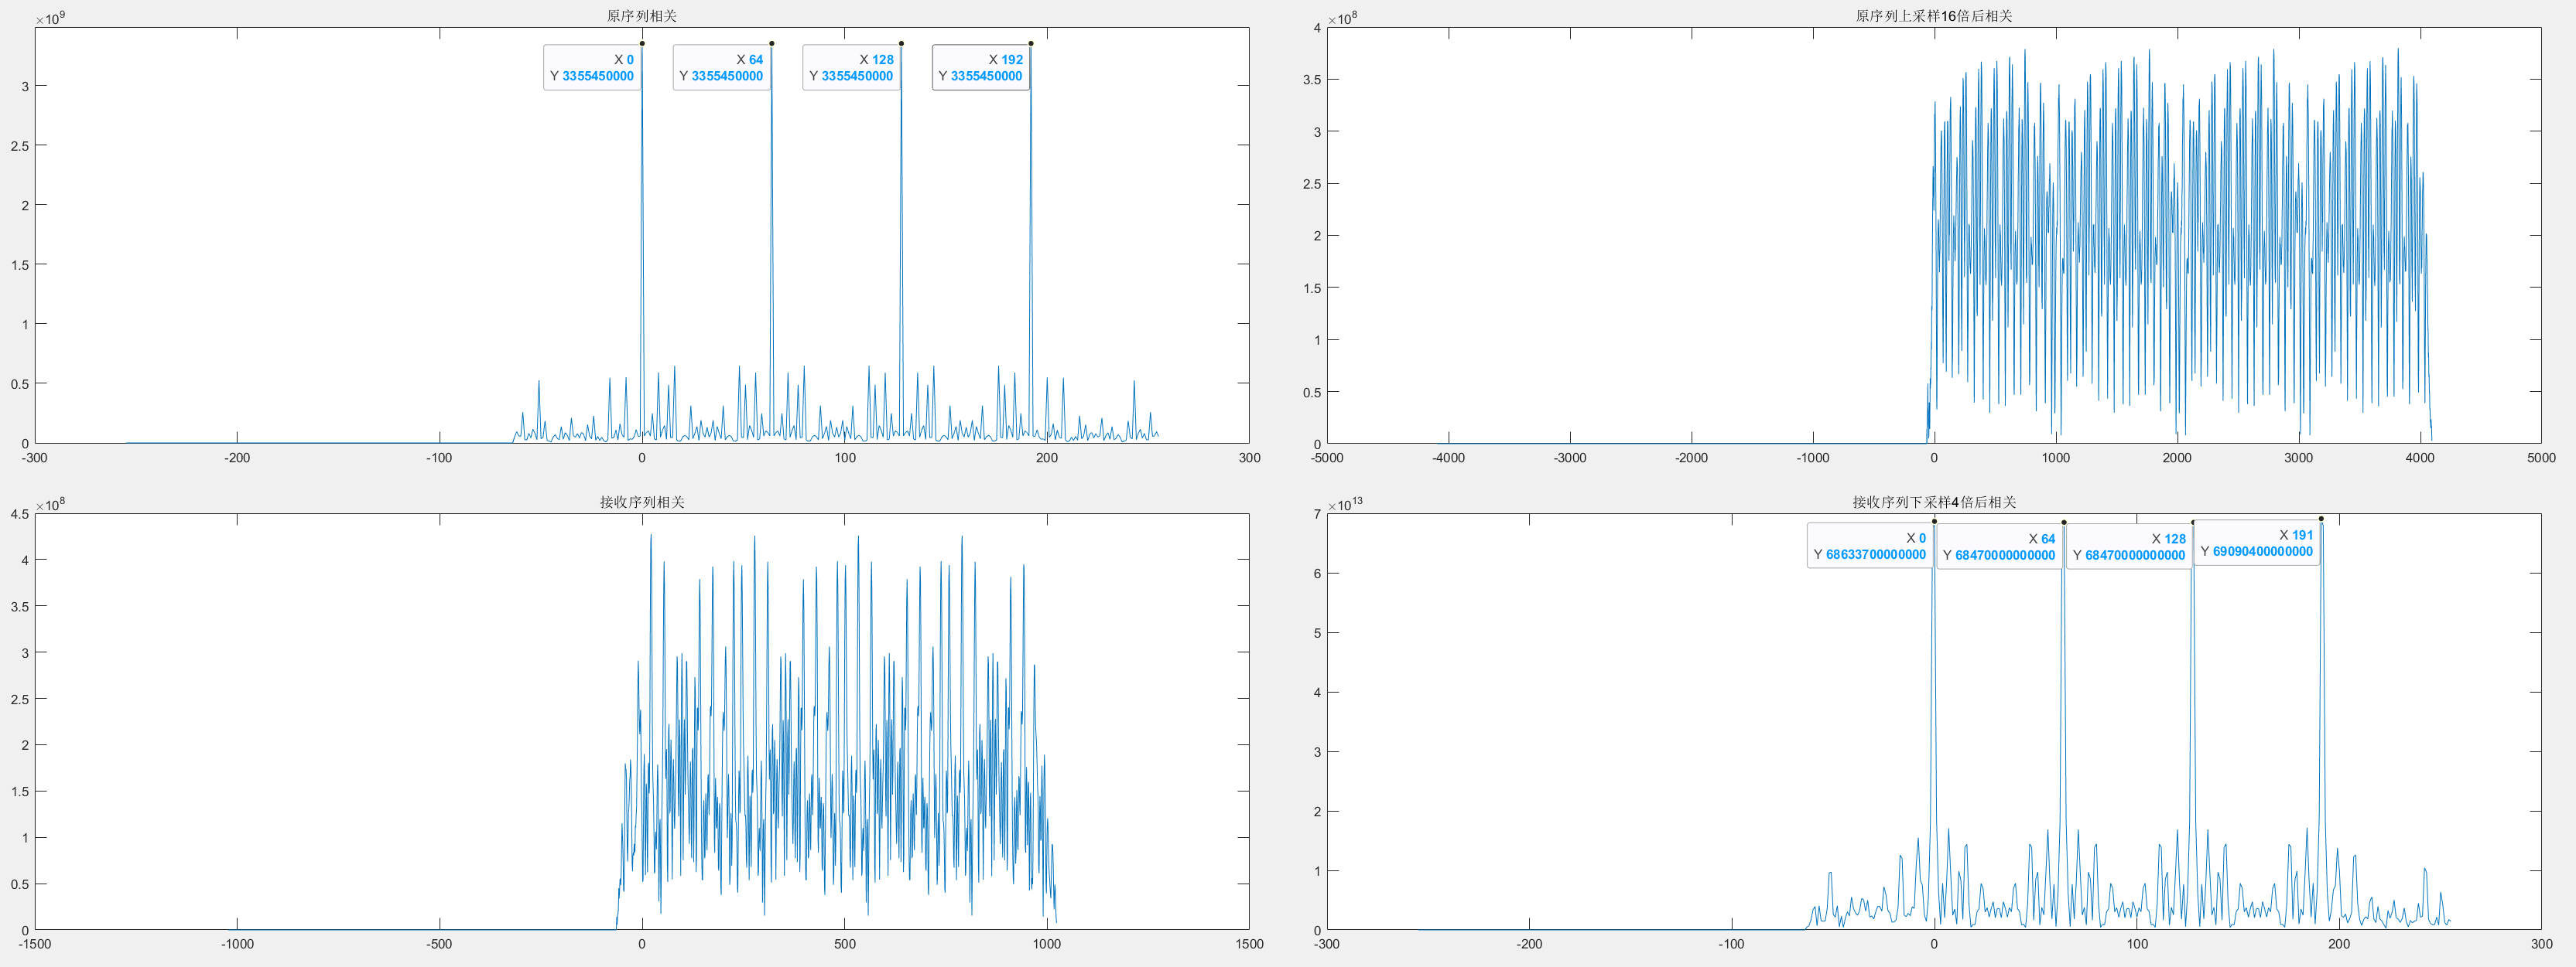Click the X 128 data tip in 原序列相关 plot
The height and width of the screenshot is (967, 2576).
(851, 68)
